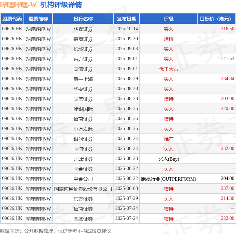Click the 评级 column header
This screenshot has height=234, width=236.
(169, 19)
